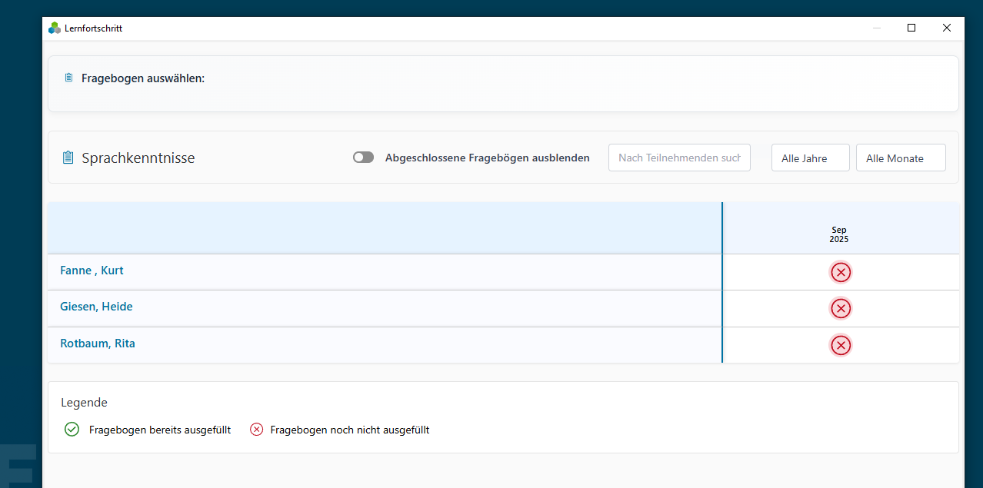Viewport: 983px width, 488px height.
Task: Click the clipboard icon beside Sprachkenntnisse
Action: tap(68, 158)
